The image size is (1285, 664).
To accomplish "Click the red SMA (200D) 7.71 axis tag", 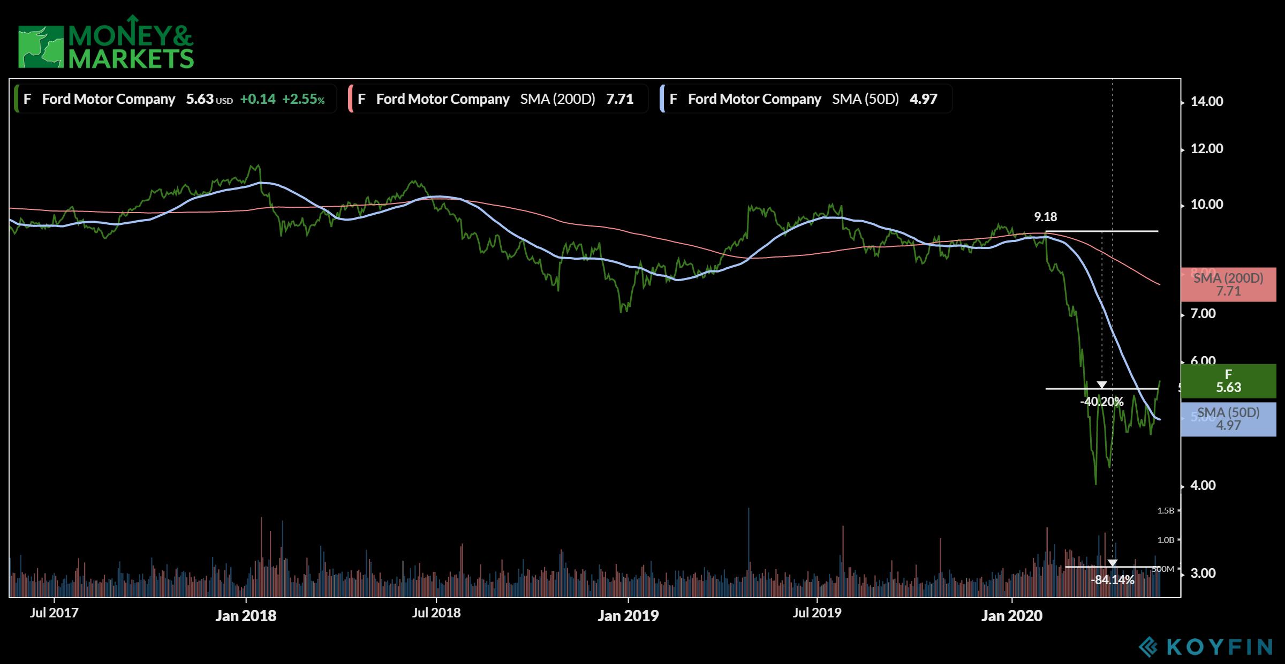I will pyautogui.click(x=1228, y=284).
